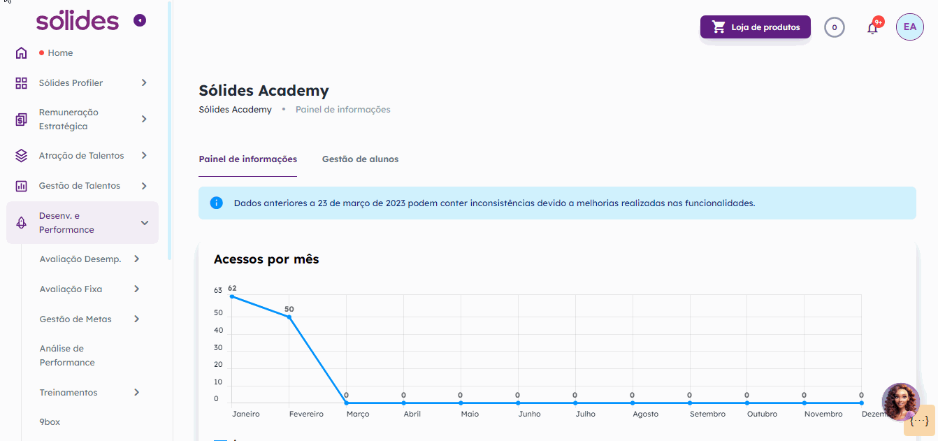Click the Desenv. e Performance rocket icon
This screenshot has height=441, width=938.
coord(21,223)
